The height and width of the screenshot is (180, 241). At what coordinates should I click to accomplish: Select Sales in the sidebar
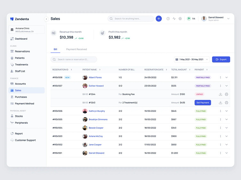(x=26, y=90)
